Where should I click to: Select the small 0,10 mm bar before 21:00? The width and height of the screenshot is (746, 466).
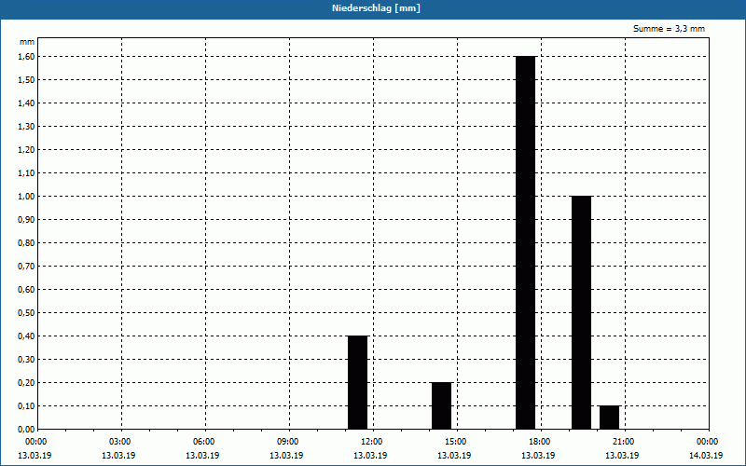pyautogui.click(x=610, y=418)
